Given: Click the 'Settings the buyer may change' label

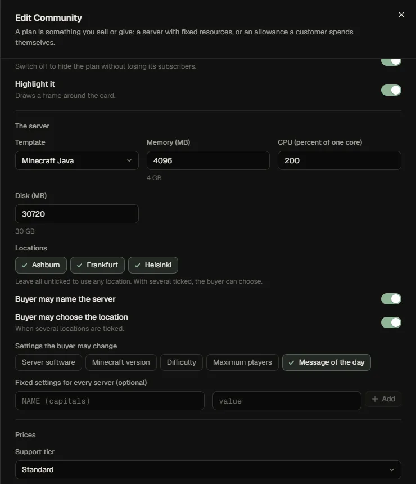Looking at the screenshot, I should point(66,346).
